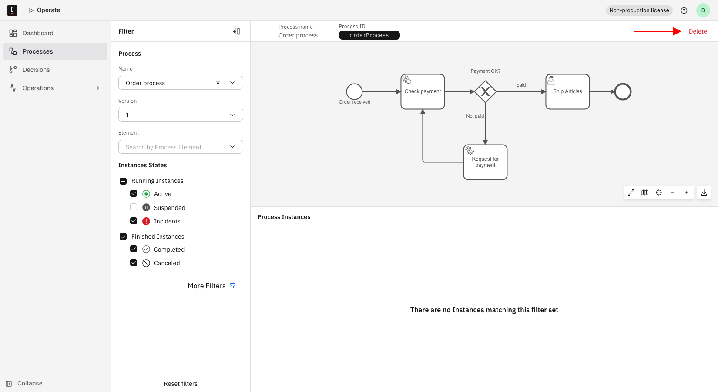Uncheck the Completed checkbox
This screenshot has width=718, height=392.
(134, 249)
